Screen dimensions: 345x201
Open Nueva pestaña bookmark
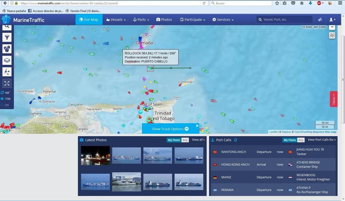[14, 11]
